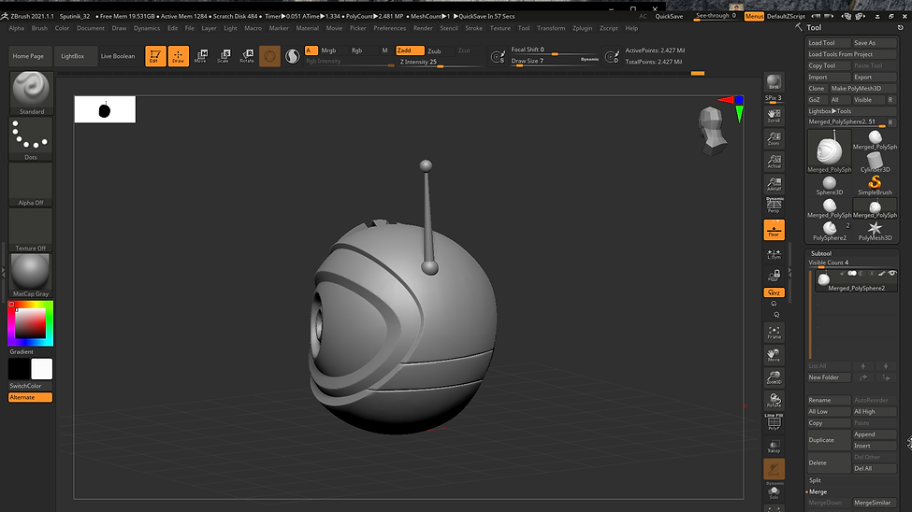This screenshot has height=512, width=912.
Task: Select the Sphere3D tool
Action: (830, 185)
